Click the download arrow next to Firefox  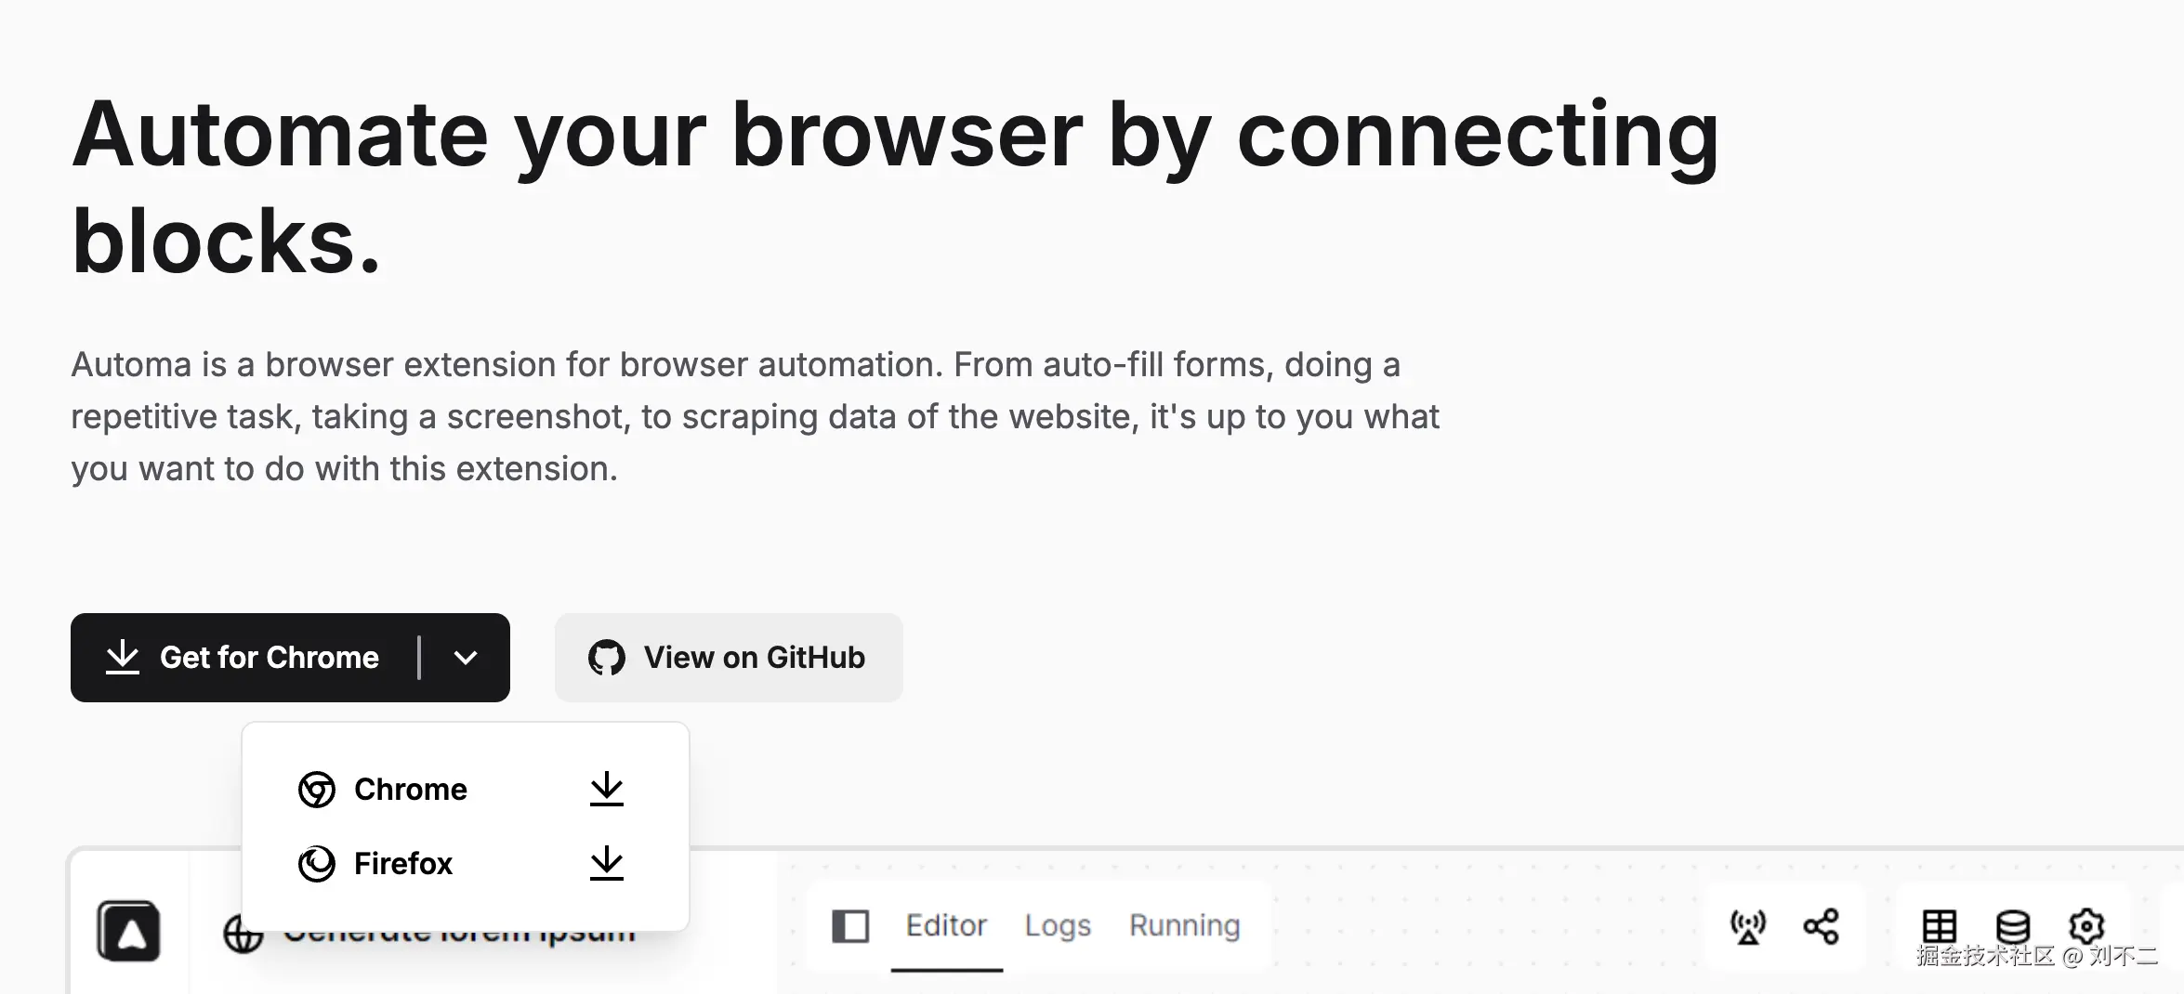click(x=607, y=863)
